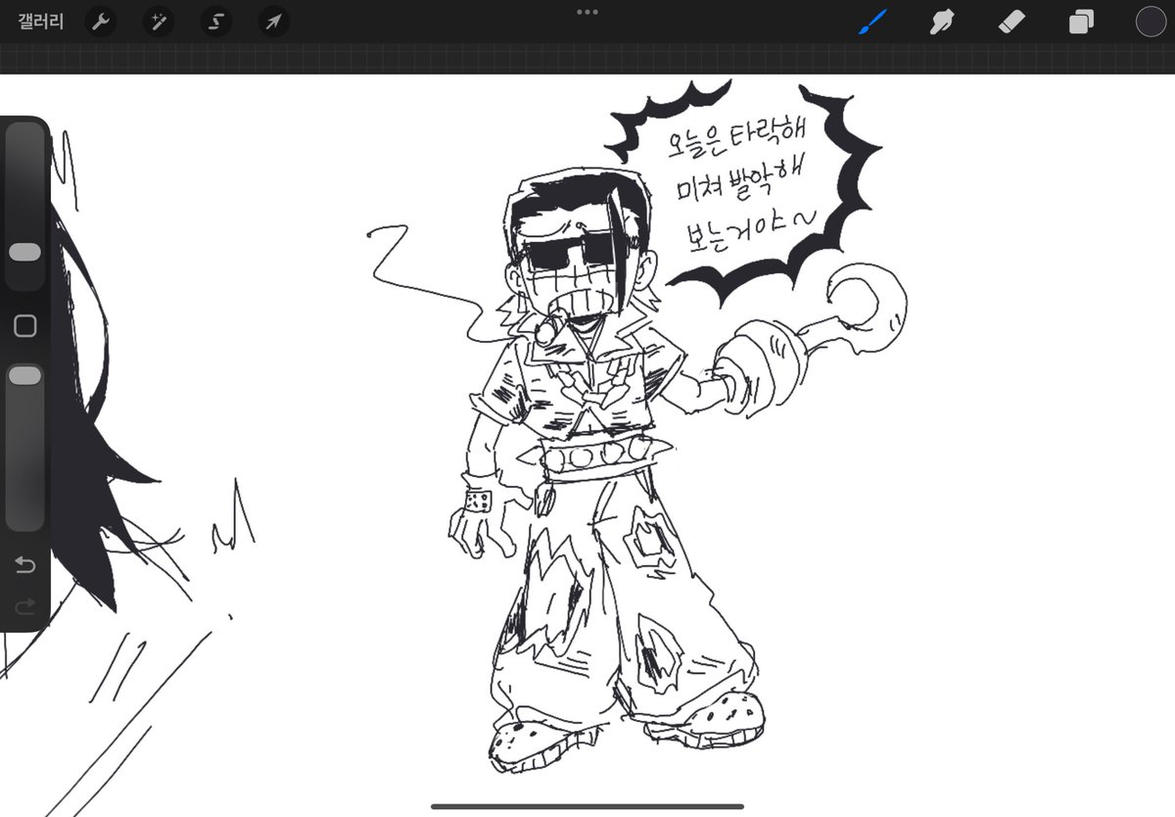Select the blue Brush tool

point(872,22)
